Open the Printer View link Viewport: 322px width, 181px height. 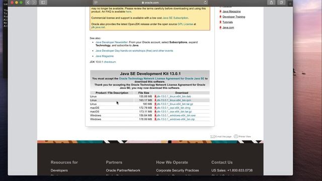245,136
